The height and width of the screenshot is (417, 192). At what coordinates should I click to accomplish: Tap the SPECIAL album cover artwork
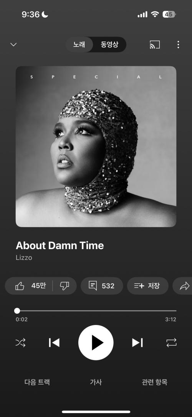click(96, 146)
